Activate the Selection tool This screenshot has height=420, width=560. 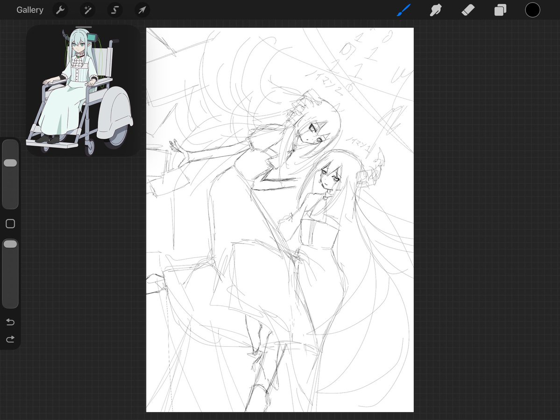pyautogui.click(x=114, y=10)
